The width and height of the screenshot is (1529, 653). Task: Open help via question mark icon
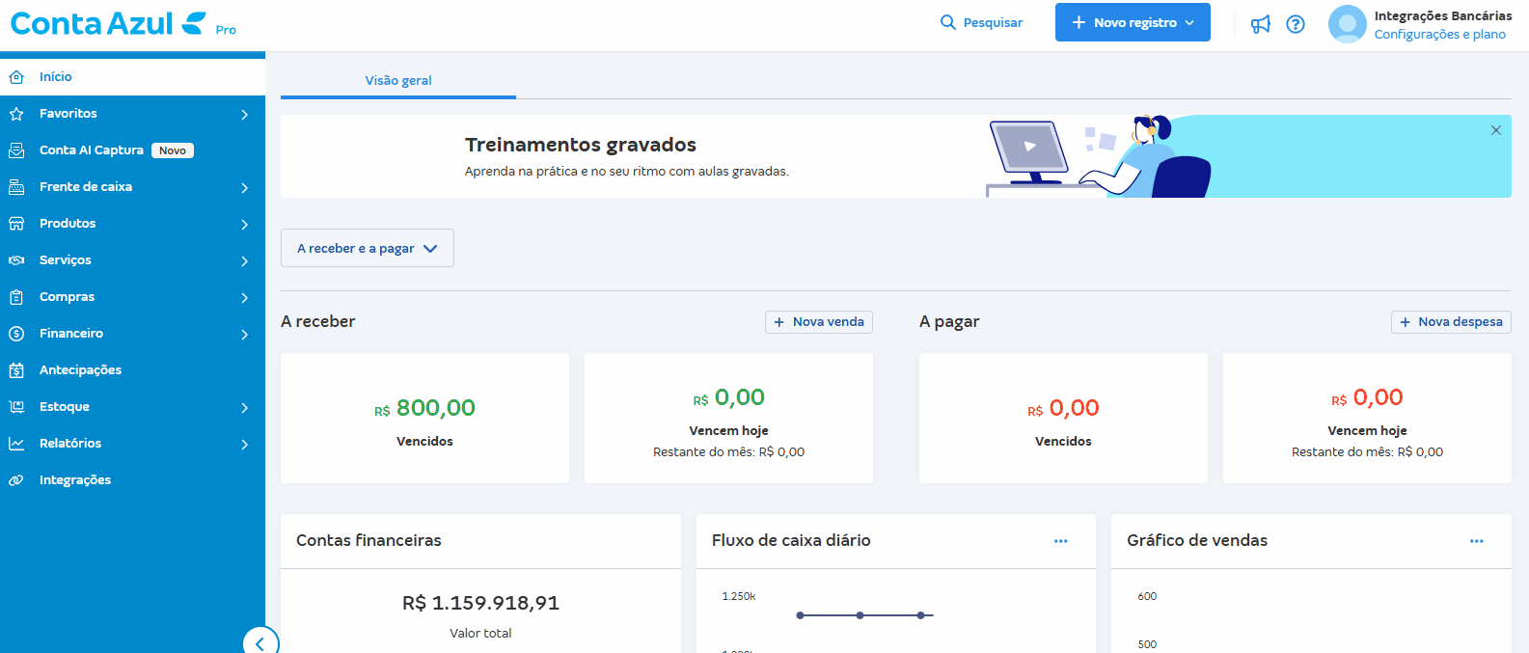(x=1296, y=24)
